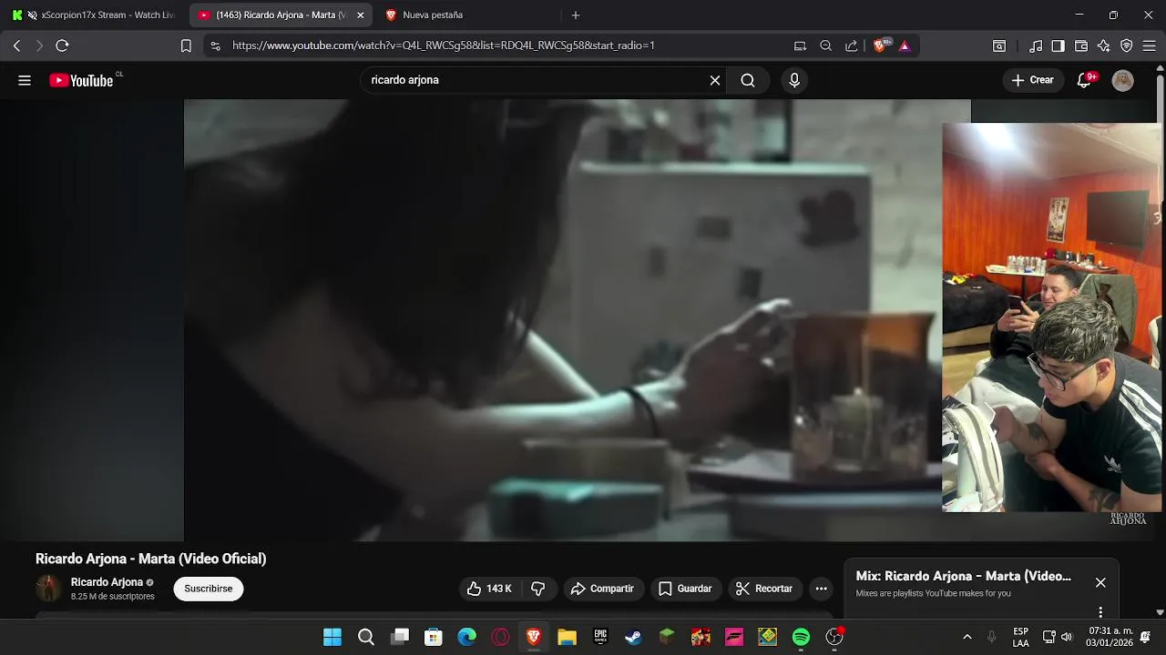Dislike the video with thumbs-down
The image size is (1166, 655).
click(x=538, y=589)
